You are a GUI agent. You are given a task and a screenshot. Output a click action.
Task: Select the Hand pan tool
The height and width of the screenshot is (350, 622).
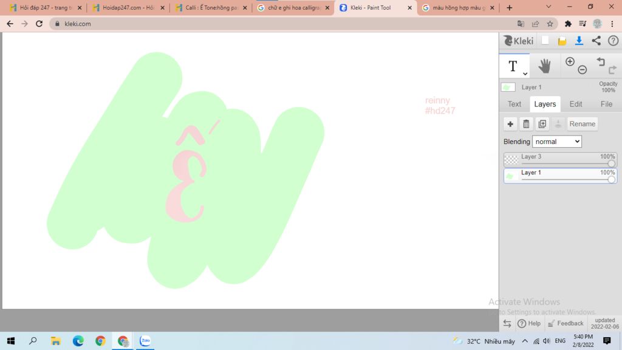coord(544,66)
